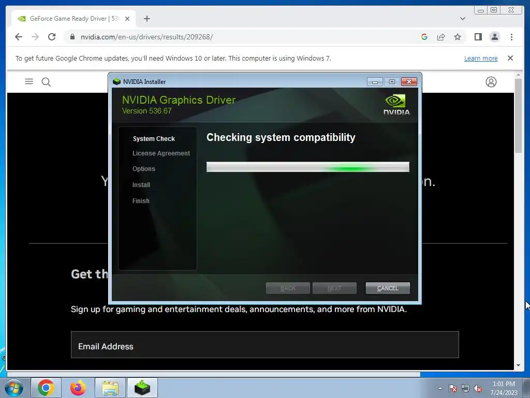The width and height of the screenshot is (530, 398).
Task: Open the Learn more link
Action: click(x=481, y=58)
